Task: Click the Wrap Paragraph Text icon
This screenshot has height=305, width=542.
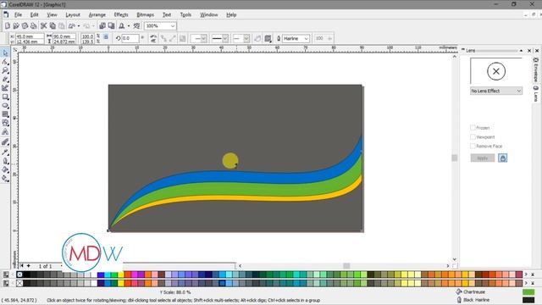Action: pos(268,38)
